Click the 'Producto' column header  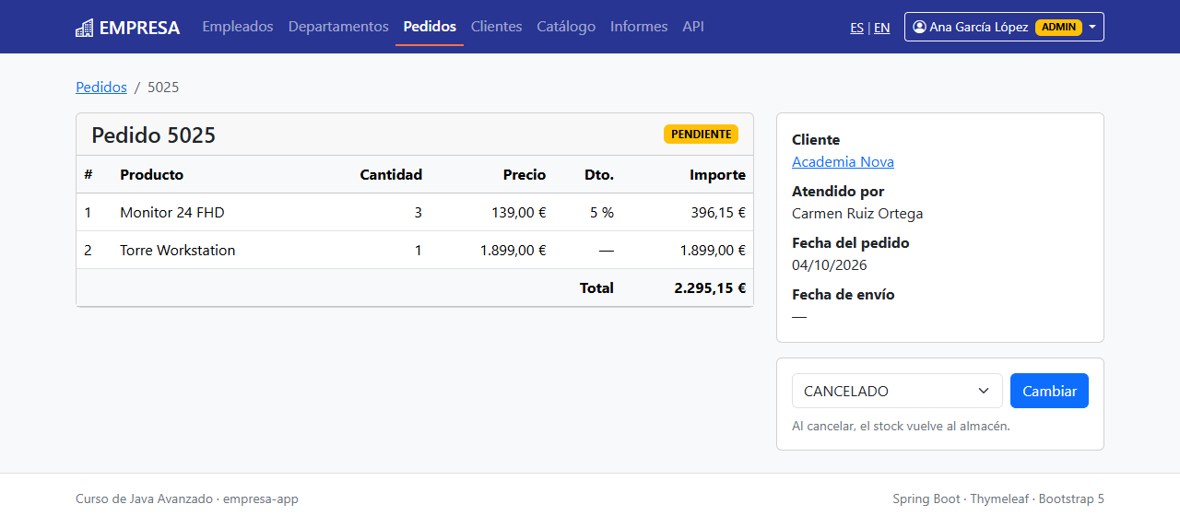tap(152, 175)
